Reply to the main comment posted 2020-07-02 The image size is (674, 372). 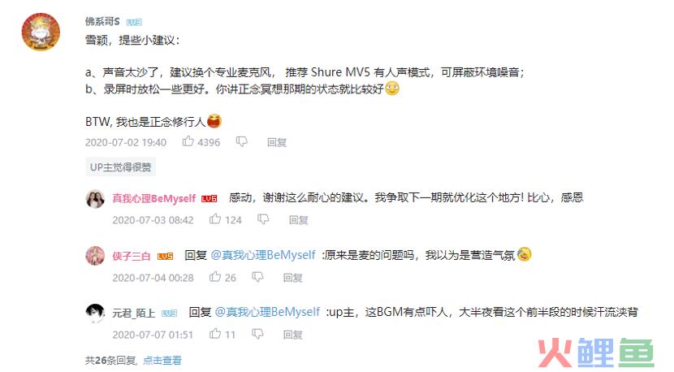click(x=276, y=142)
